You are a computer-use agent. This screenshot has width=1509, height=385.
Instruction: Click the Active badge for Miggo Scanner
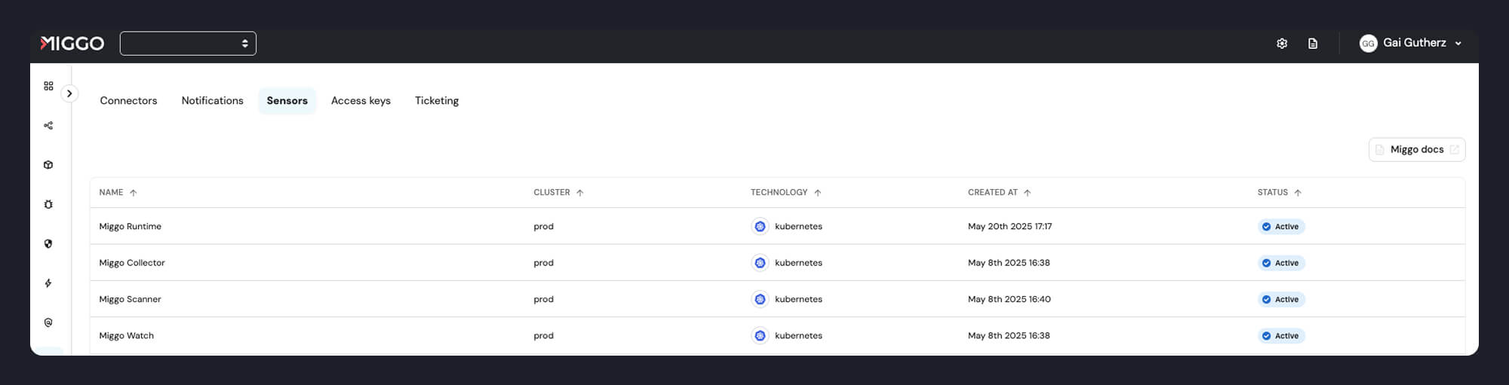[1281, 299]
